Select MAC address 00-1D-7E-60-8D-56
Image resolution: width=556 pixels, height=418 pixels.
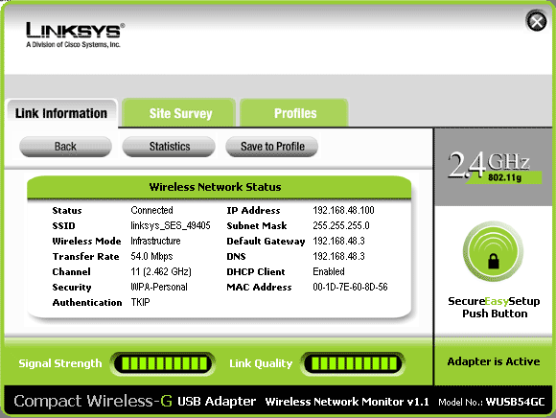350,287
